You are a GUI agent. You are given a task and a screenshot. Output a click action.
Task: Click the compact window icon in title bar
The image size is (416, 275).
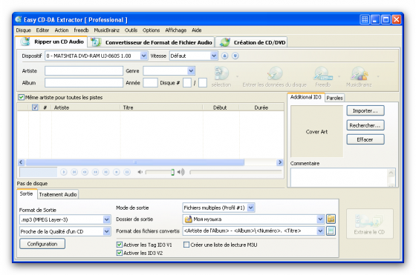365,19
